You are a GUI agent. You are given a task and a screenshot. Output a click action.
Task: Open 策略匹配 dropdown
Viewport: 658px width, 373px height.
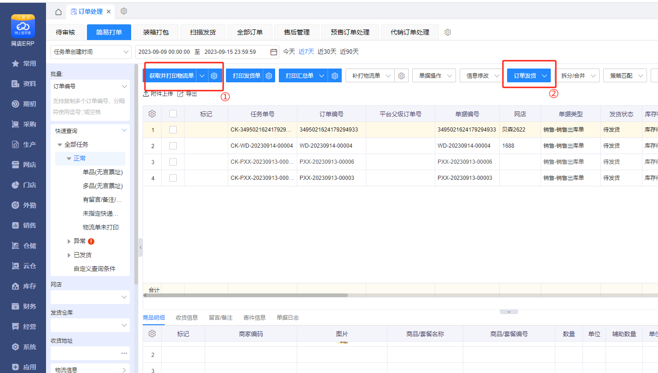click(625, 76)
